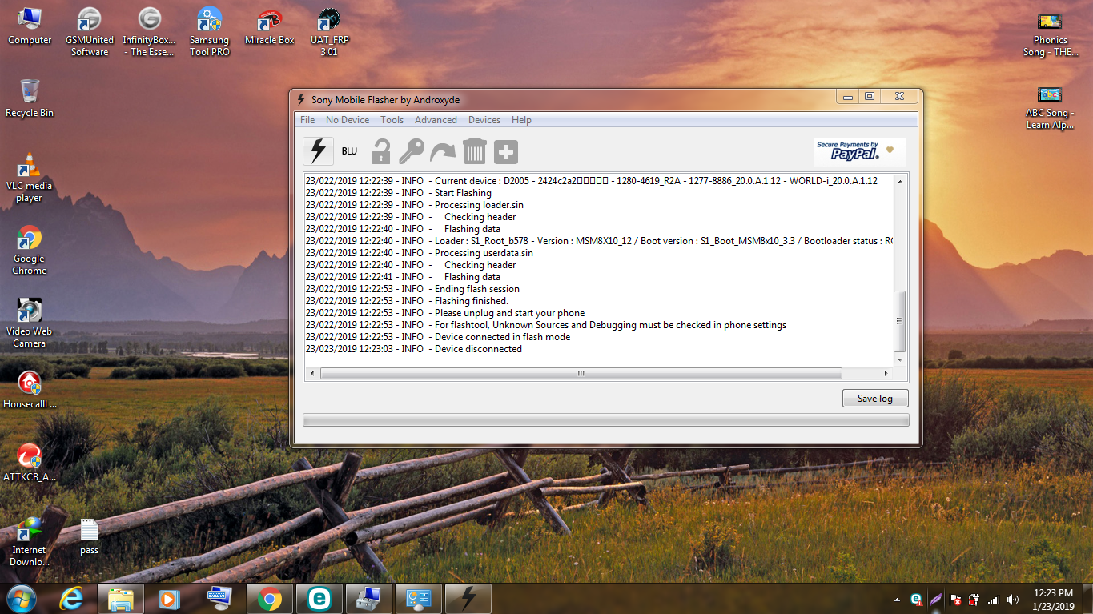Click the plus icon in Flasher toolbar
Viewport: 1093px width, 614px height.
click(505, 151)
